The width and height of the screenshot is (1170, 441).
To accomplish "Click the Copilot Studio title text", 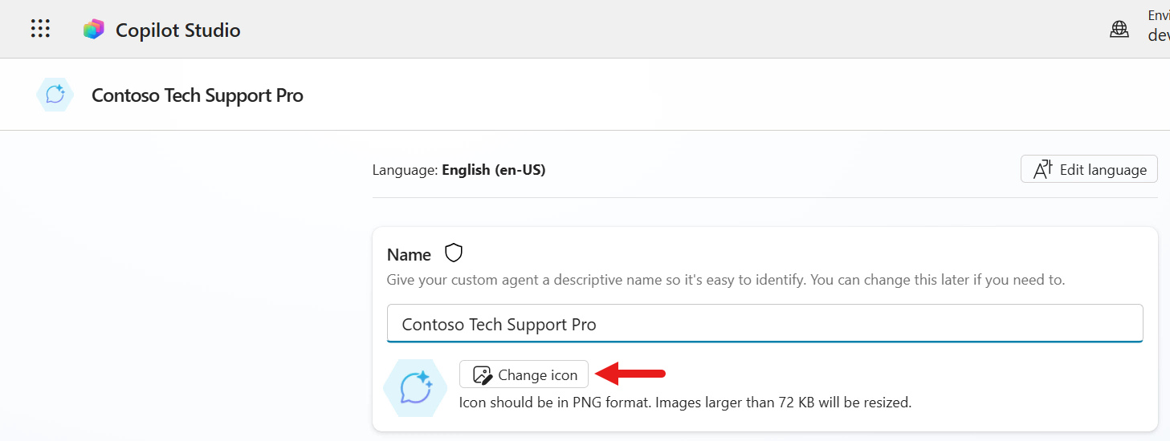I will tap(178, 30).
